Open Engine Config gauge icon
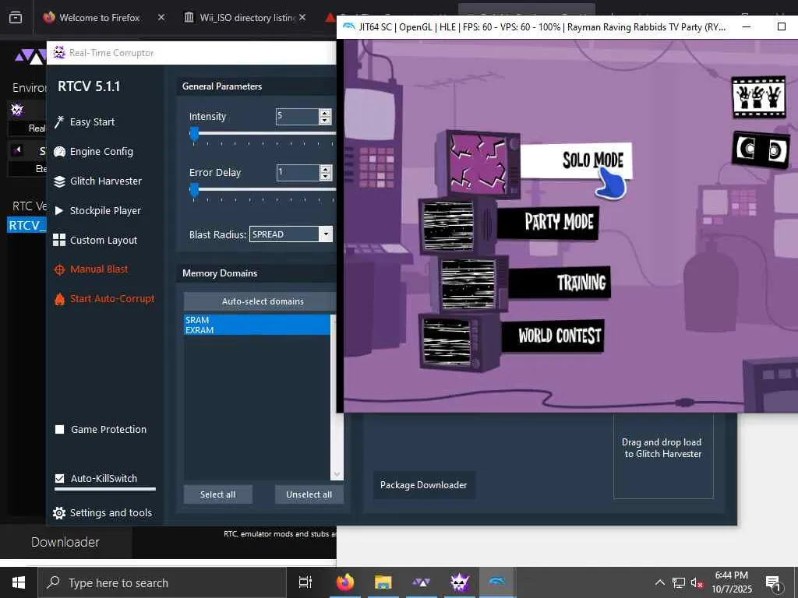This screenshot has width=798, height=598. click(59, 152)
